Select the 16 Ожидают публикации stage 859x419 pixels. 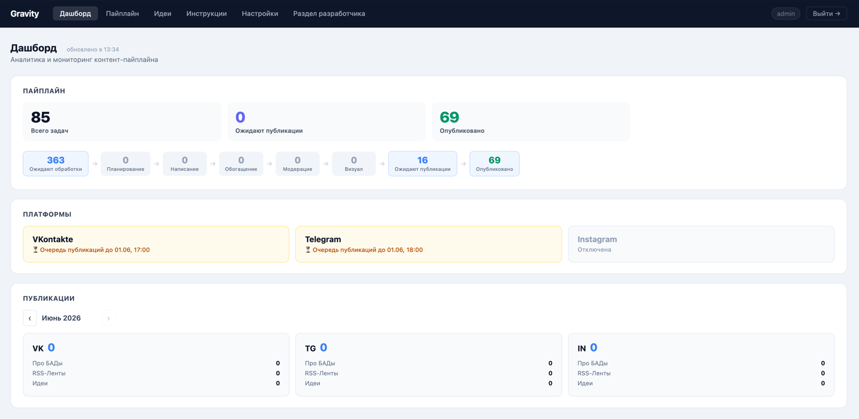pyautogui.click(x=423, y=163)
